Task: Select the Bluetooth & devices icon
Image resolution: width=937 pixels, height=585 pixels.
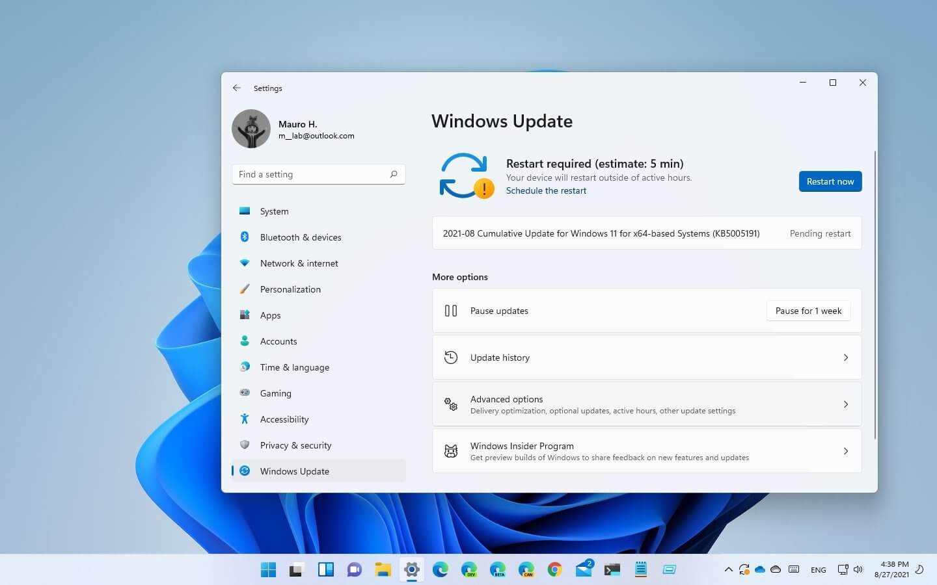Action: click(245, 237)
